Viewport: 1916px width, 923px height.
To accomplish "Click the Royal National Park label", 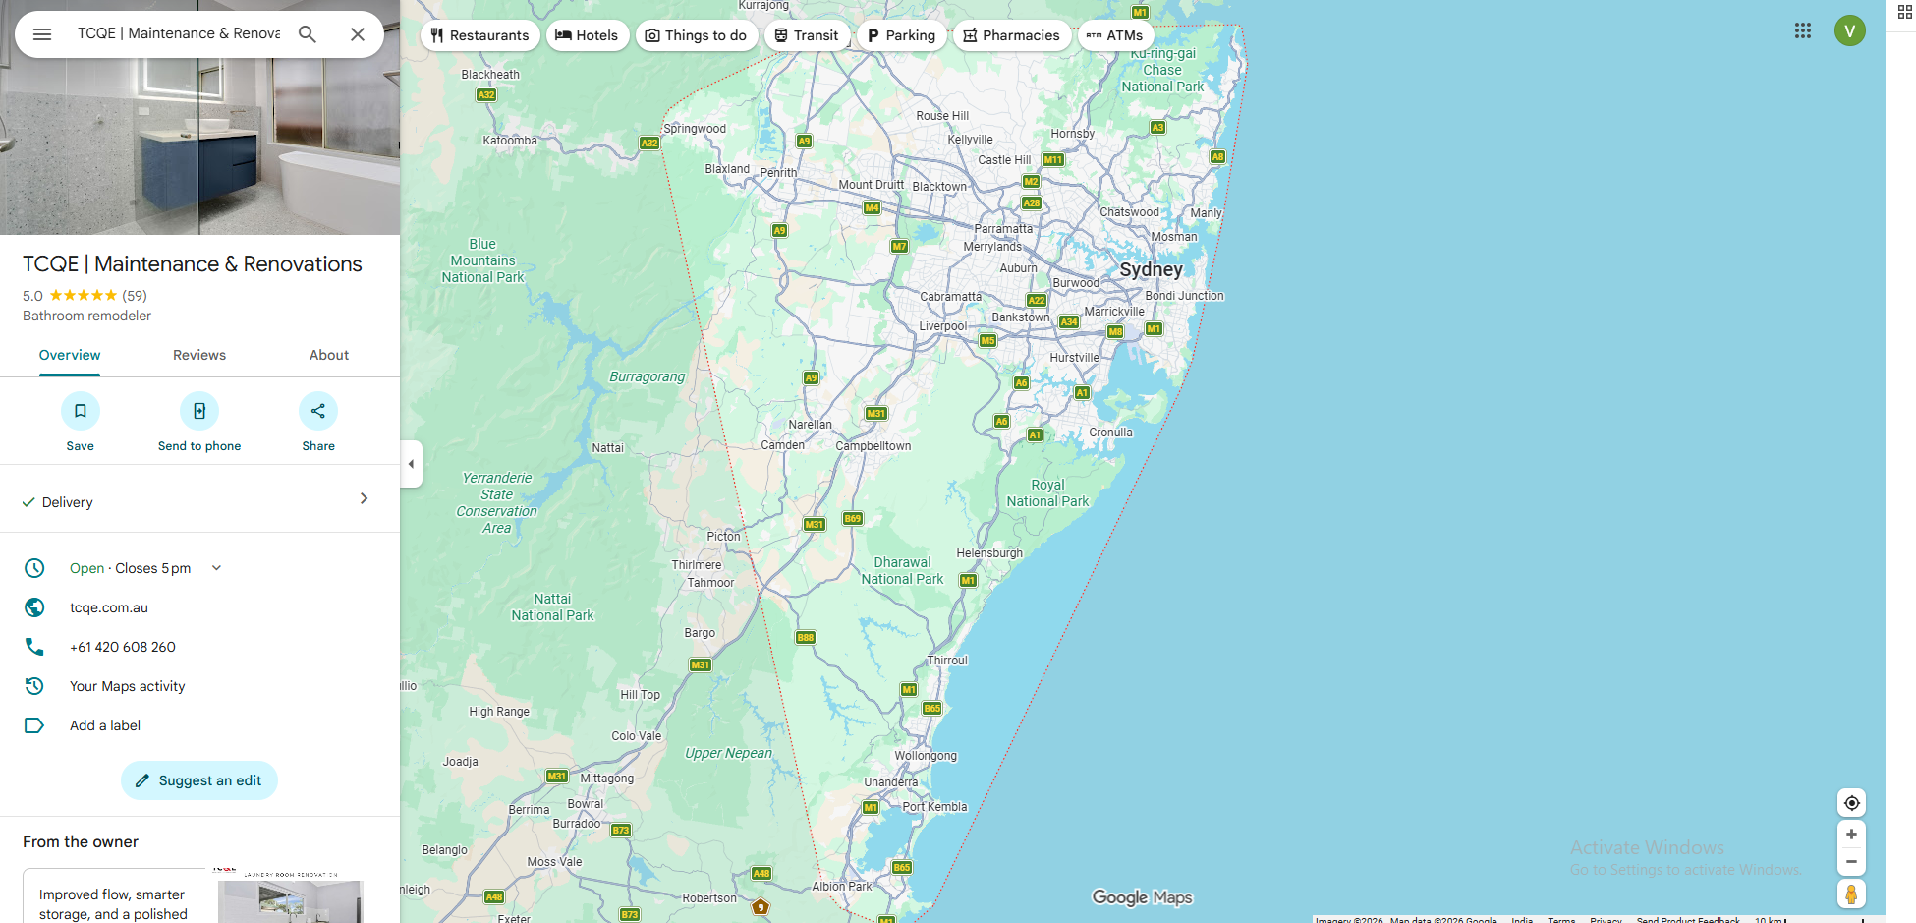I will (x=1047, y=493).
